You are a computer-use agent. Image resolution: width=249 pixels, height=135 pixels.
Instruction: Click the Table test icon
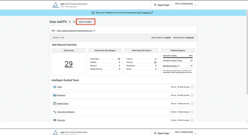(55, 87)
